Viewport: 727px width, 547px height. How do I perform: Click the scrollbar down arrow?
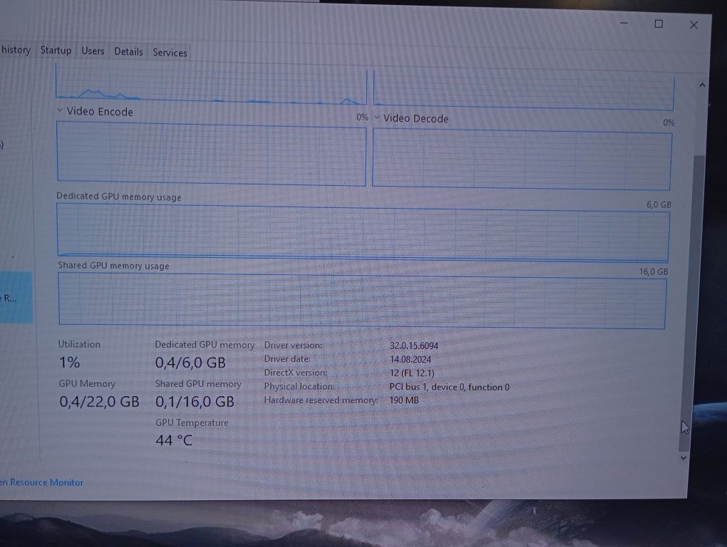683,457
